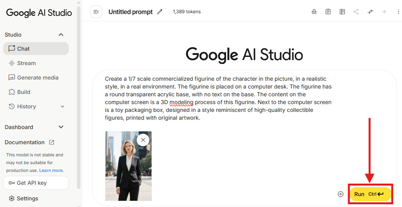Collapse the Studio section
The height and width of the screenshot is (207, 402).
[x=61, y=35]
